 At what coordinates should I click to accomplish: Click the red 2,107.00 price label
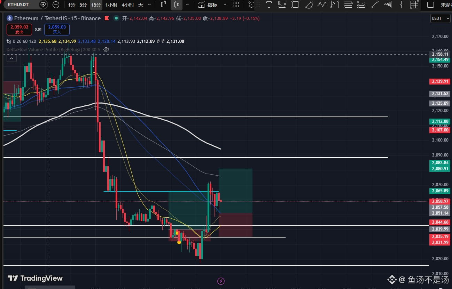point(440,130)
